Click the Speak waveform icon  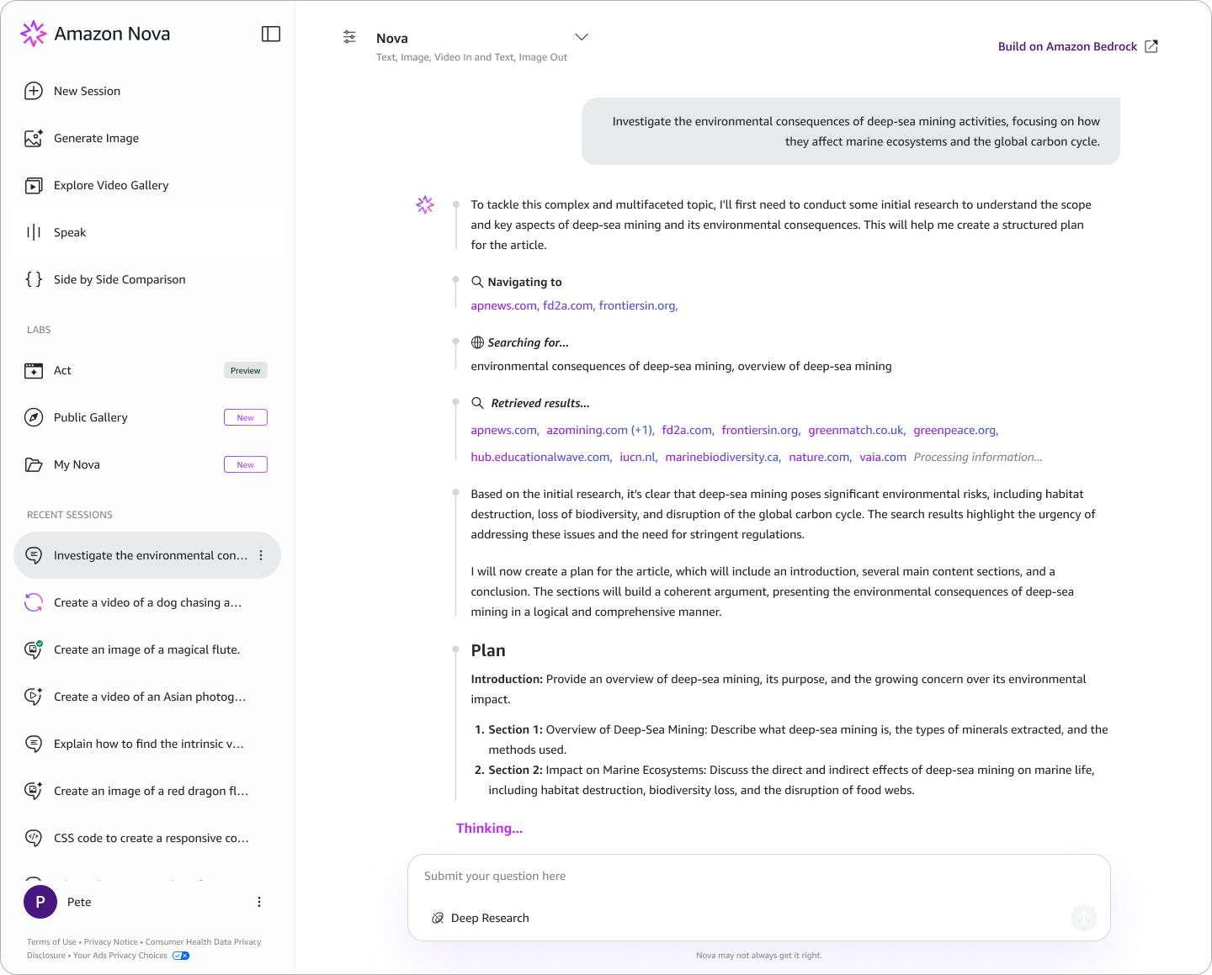tap(34, 232)
